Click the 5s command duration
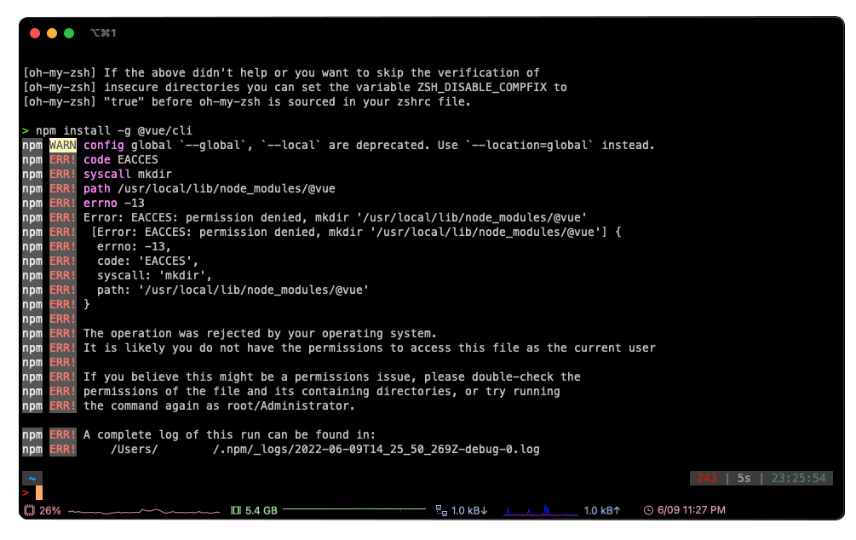 tap(744, 479)
